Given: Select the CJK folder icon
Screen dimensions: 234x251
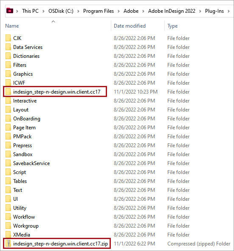Looking at the screenshot, I should tap(8, 38).
